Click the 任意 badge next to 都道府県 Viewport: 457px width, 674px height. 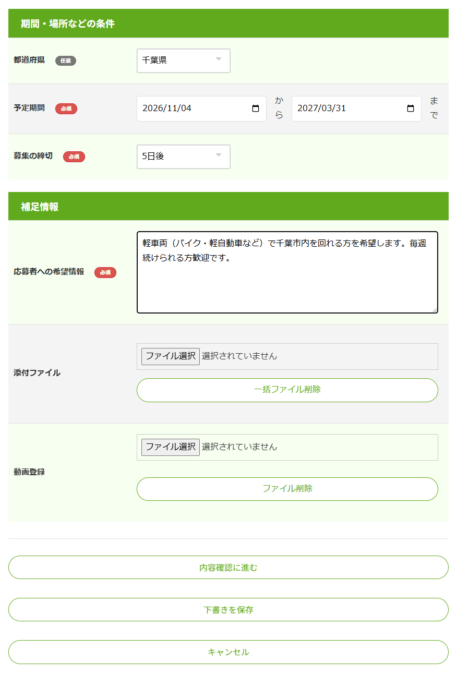(x=66, y=61)
